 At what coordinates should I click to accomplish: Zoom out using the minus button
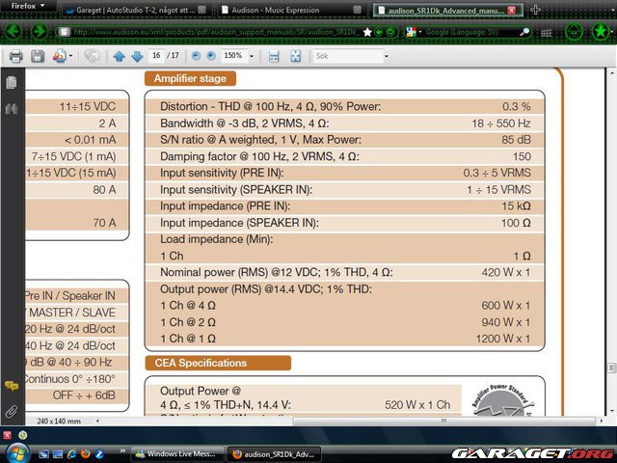(197, 57)
